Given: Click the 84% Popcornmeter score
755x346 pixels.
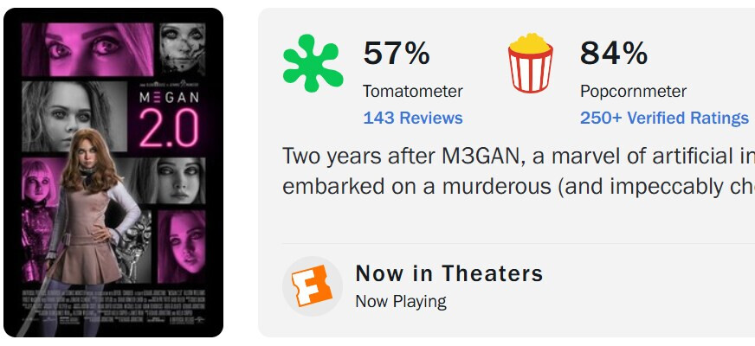Looking at the screenshot, I should [x=613, y=53].
